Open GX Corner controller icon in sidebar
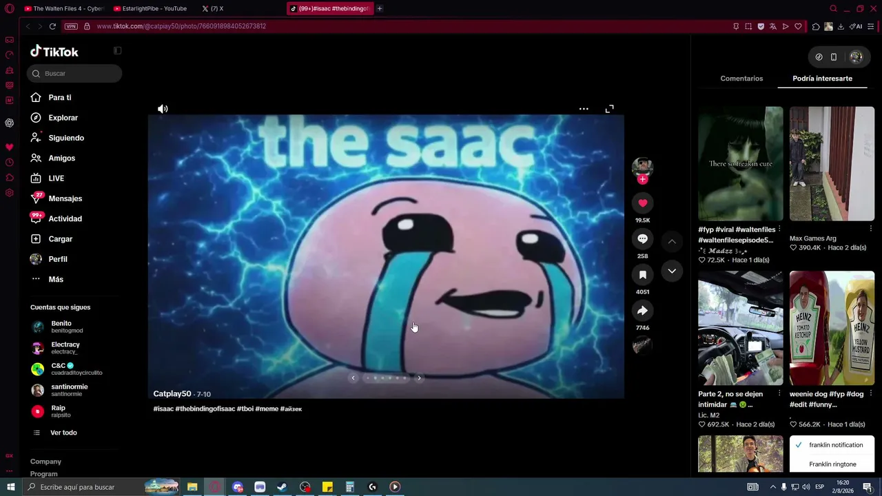The image size is (882, 496). [x=9, y=40]
